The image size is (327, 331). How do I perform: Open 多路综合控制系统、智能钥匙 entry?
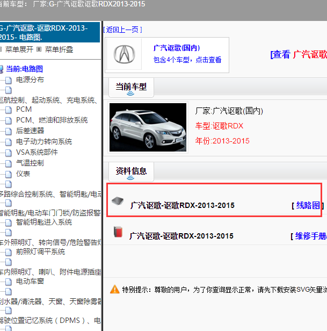click(50, 194)
